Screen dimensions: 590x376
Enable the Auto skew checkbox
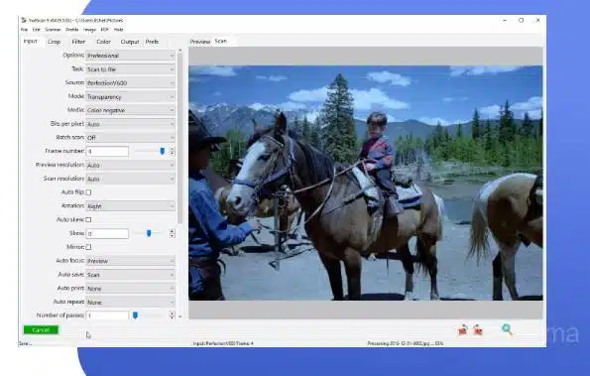pyautogui.click(x=88, y=219)
